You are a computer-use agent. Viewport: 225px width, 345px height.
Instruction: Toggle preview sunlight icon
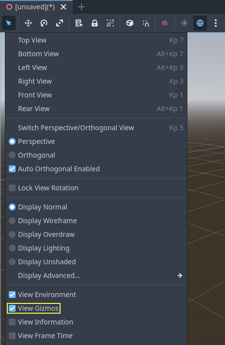[184, 23]
